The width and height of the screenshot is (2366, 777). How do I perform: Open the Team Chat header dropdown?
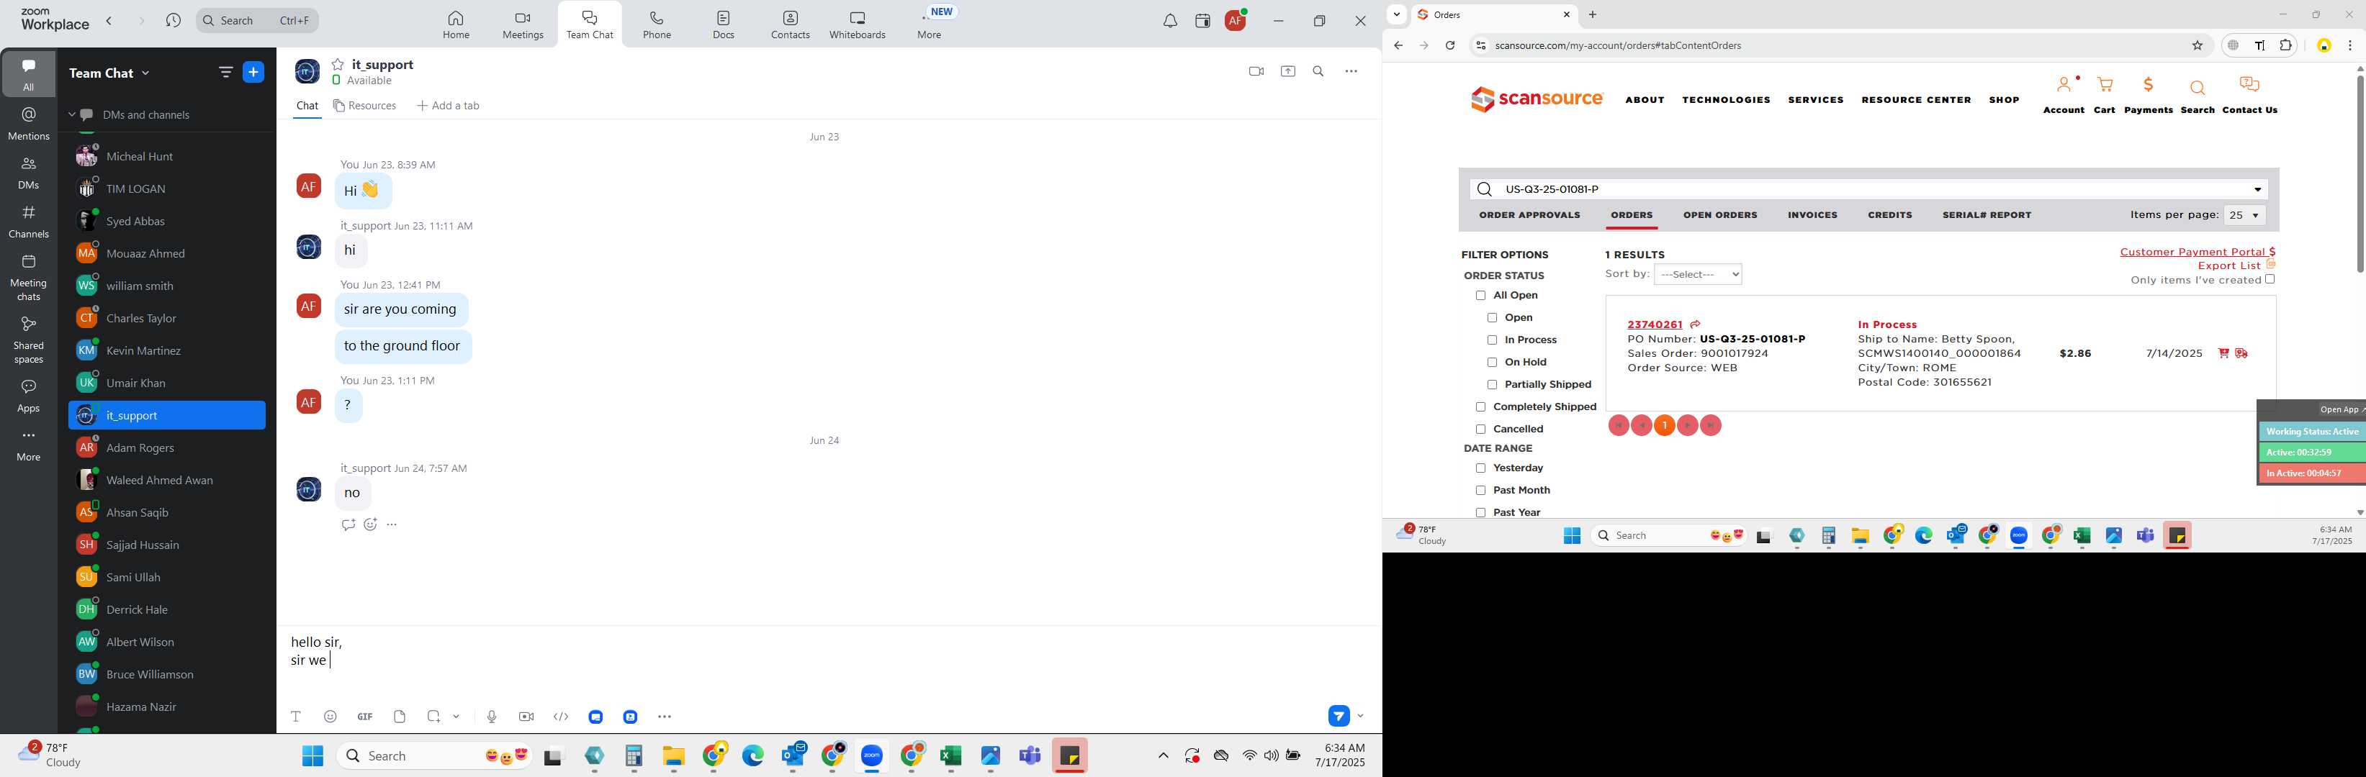point(146,73)
